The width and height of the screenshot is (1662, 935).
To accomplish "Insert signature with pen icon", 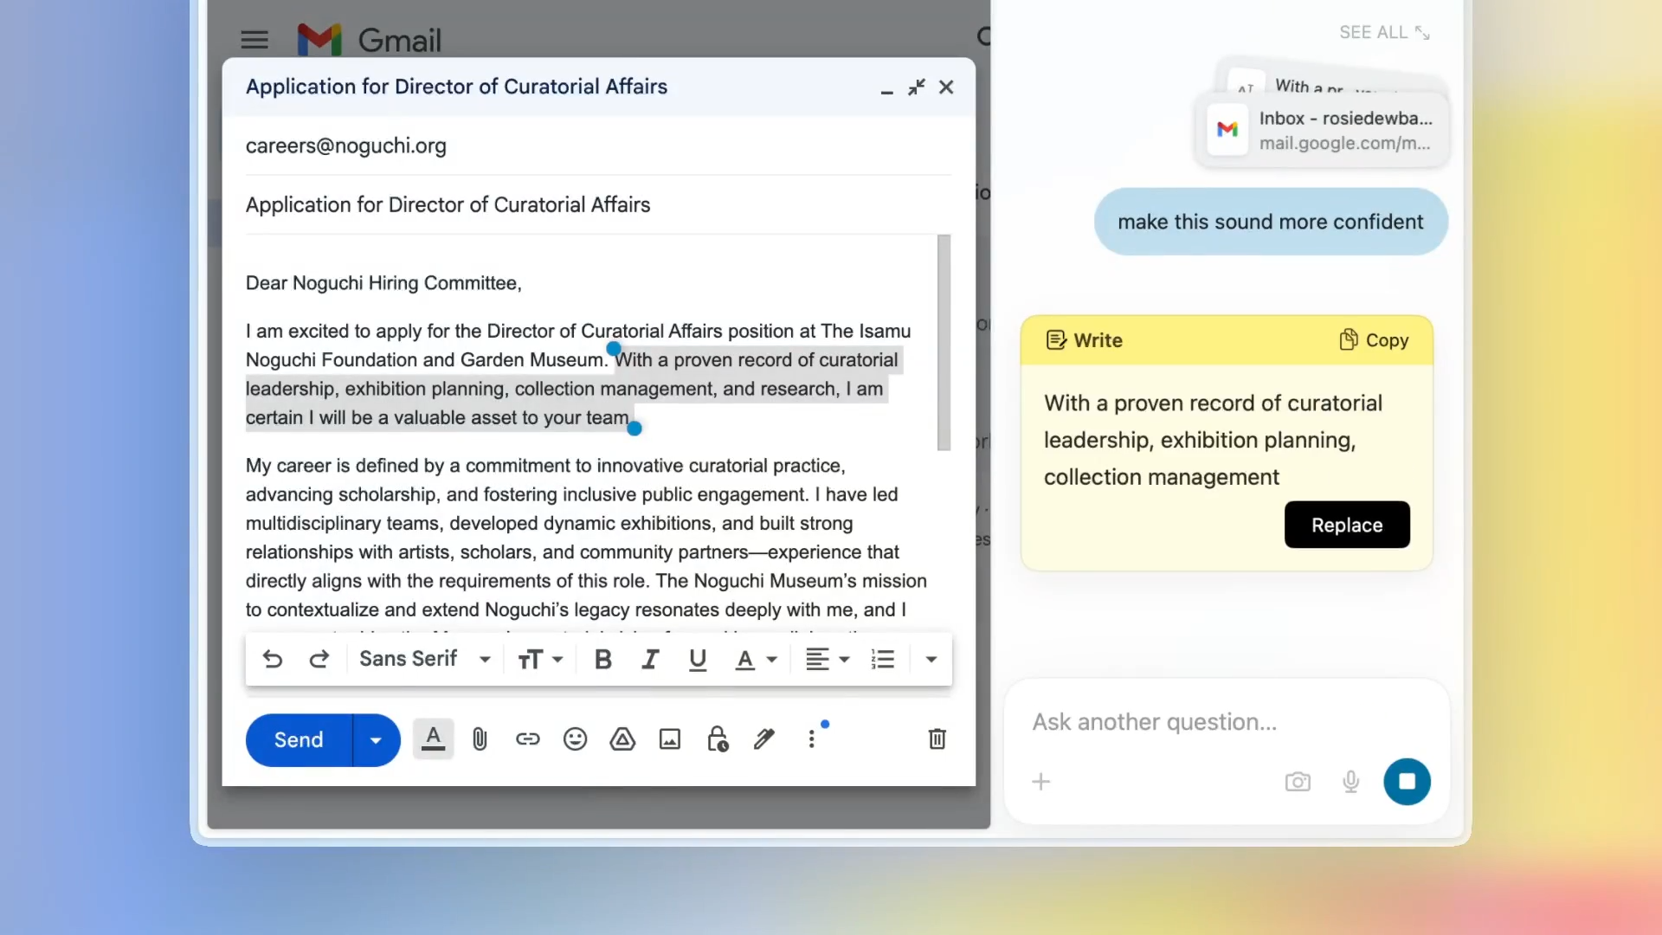I will pyautogui.click(x=764, y=739).
